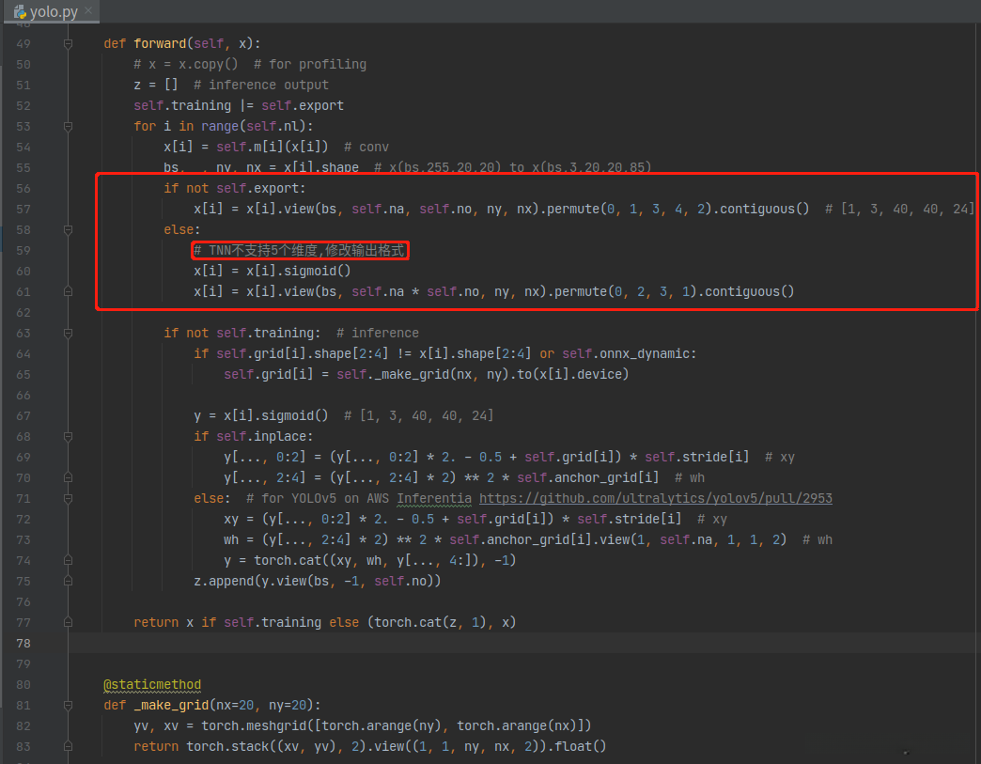Click empty current line 78 in editor
This screenshot has width=981, height=764.
(524, 643)
